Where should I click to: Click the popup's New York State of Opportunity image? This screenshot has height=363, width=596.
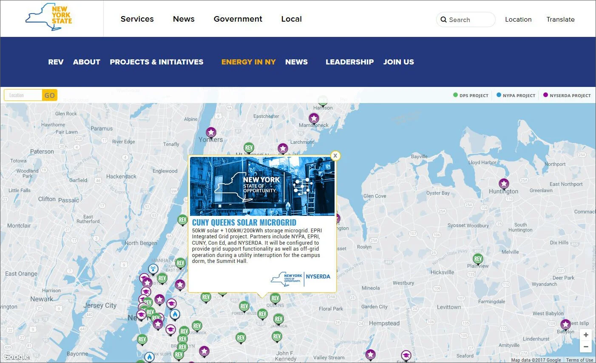(x=262, y=186)
